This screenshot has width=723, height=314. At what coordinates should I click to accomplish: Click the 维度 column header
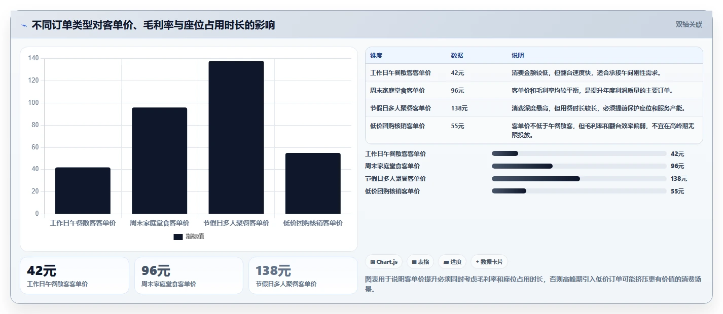click(x=376, y=56)
